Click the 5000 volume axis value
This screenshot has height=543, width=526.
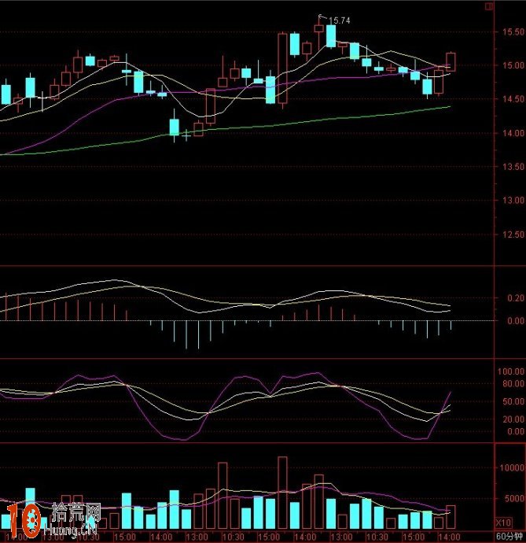pyautogui.click(x=514, y=498)
